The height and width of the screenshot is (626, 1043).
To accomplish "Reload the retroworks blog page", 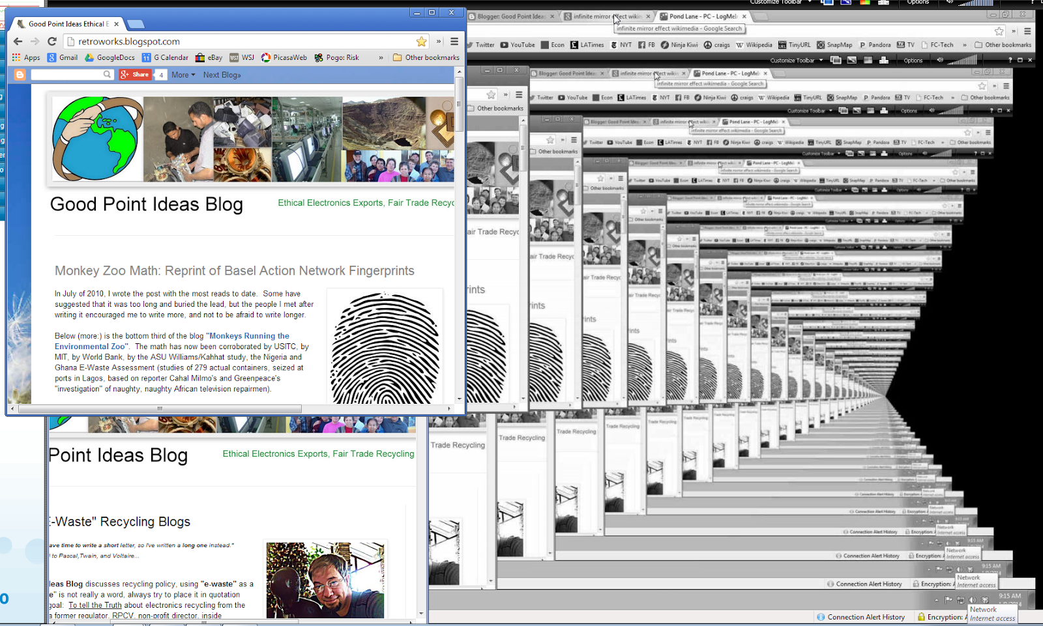I will tap(52, 41).
